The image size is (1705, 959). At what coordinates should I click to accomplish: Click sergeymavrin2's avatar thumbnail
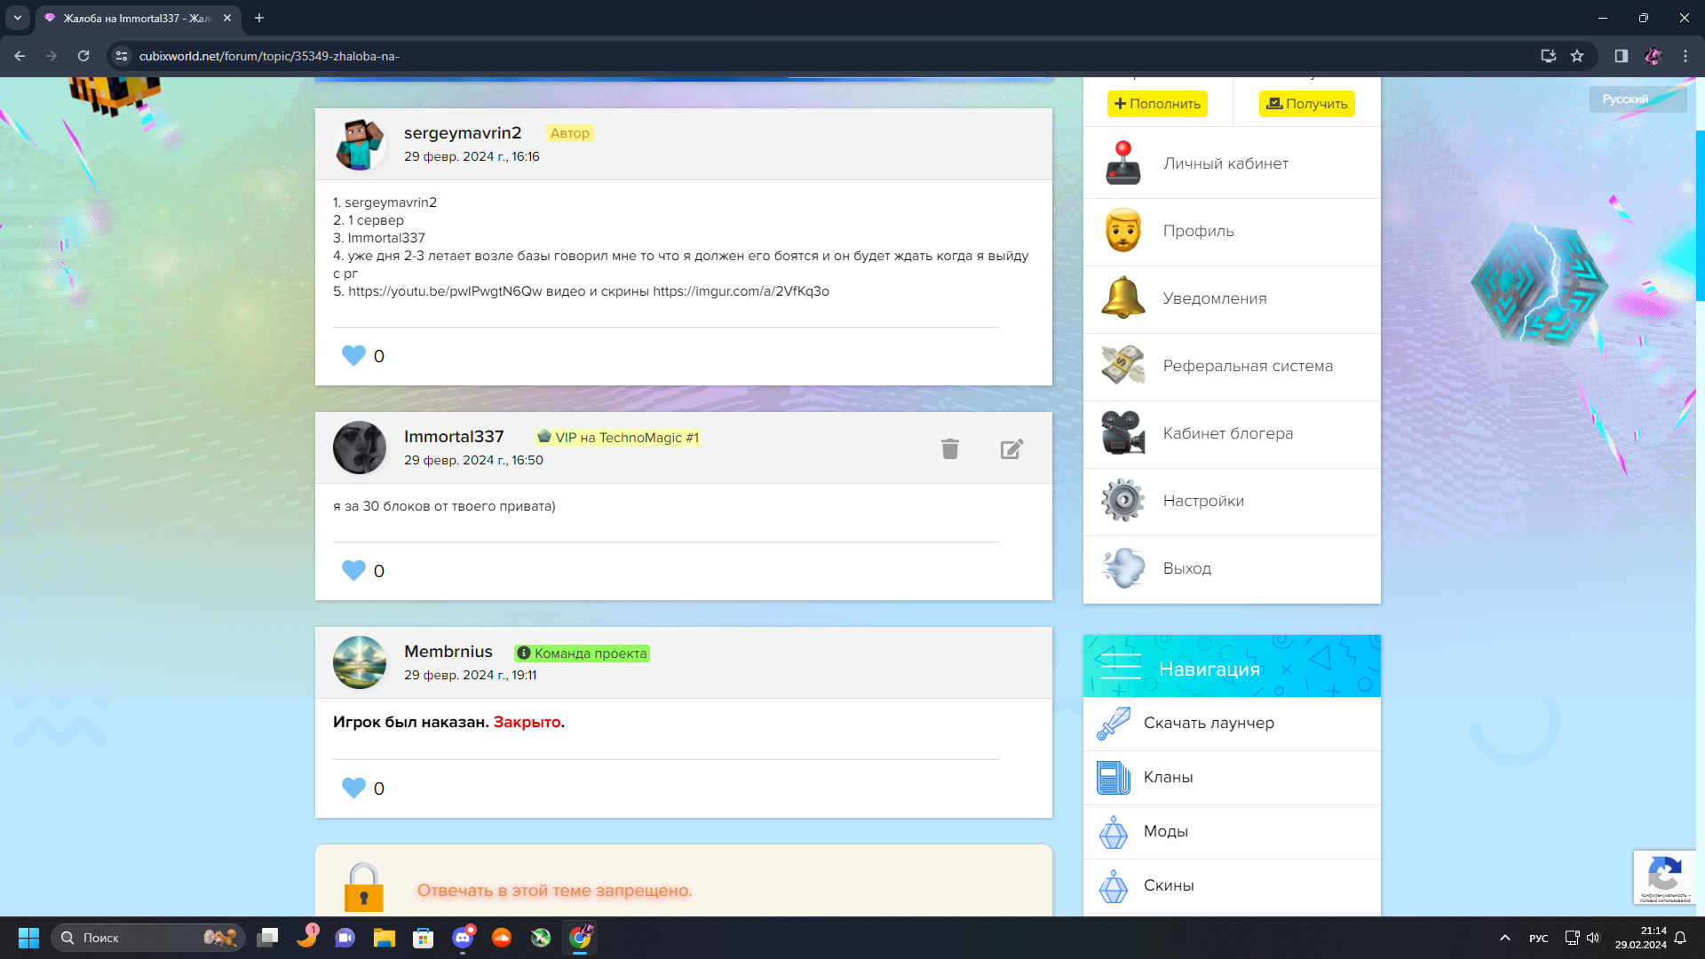point(360,145)
